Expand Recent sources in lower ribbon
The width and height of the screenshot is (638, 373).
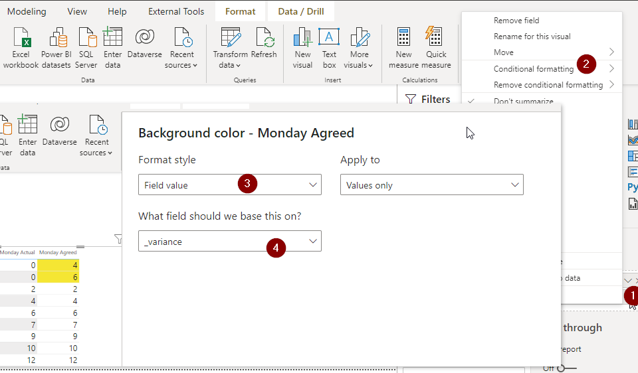point(96,135)
